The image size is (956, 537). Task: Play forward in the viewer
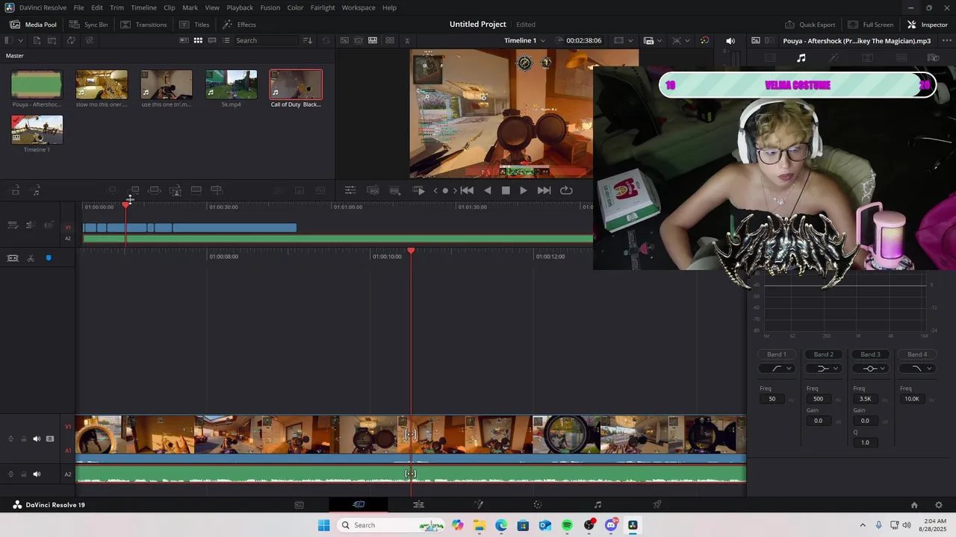[x=524, y=190]
